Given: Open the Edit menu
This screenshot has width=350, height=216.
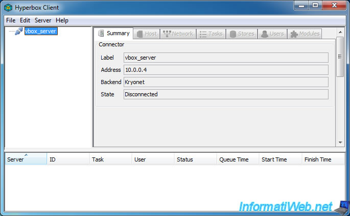Looking at the screenshot, I should 25,20.
